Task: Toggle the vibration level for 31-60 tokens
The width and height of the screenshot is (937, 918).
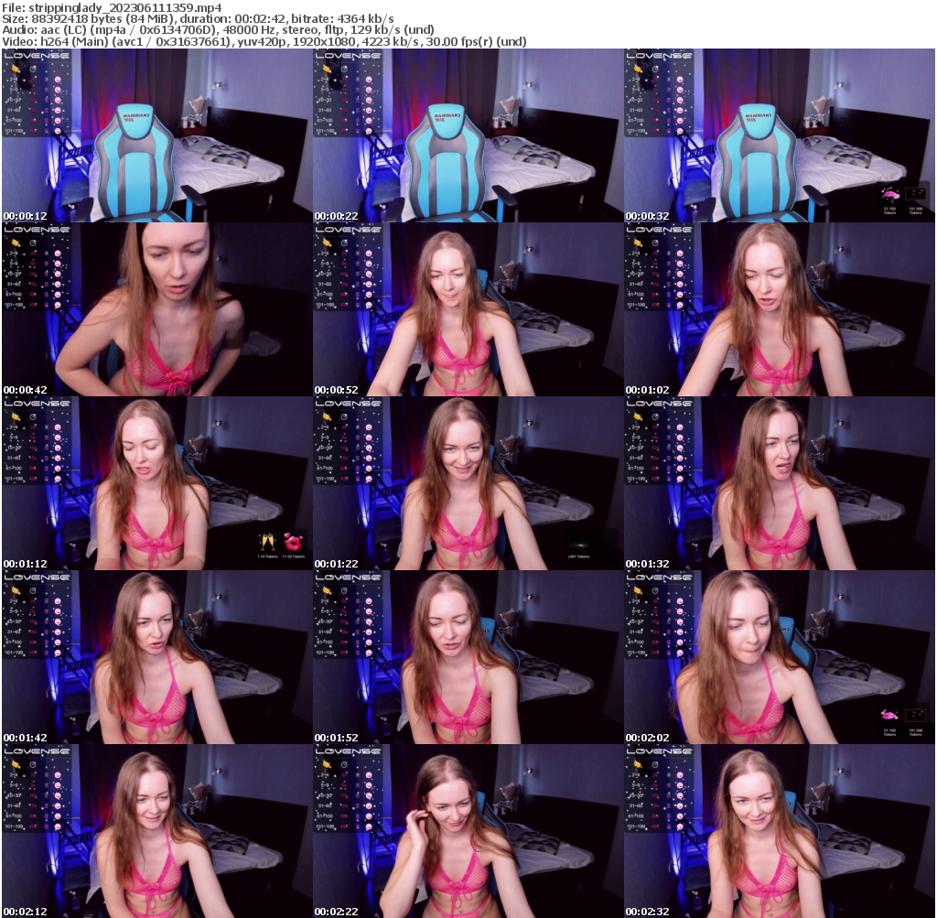Action: pos(58,110)
